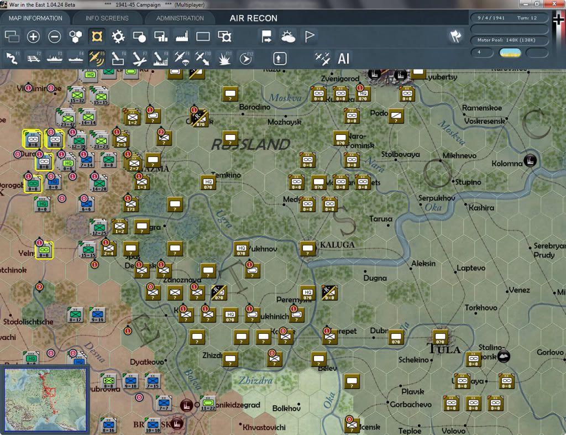
Task: Toggle the empty rectangle unit counters icon
Action: point(203,36)
